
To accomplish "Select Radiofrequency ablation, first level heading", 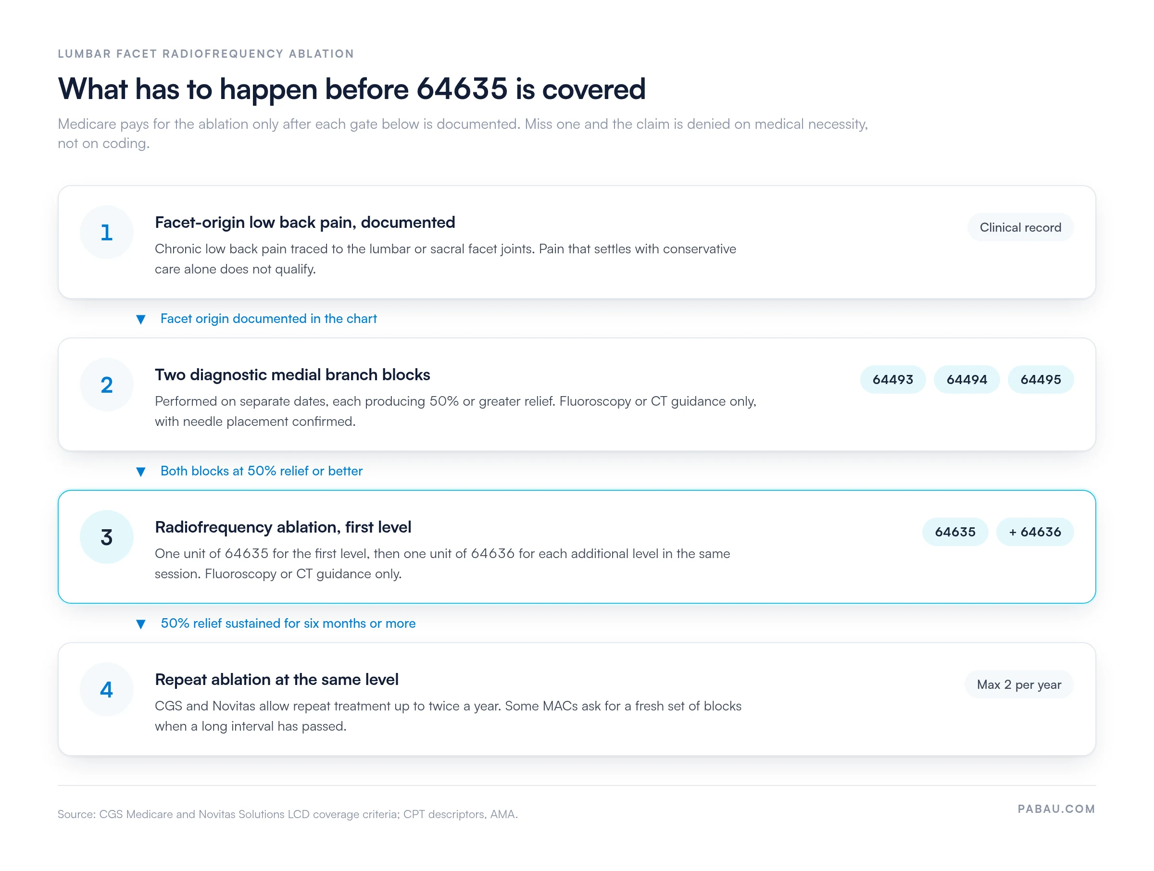I will pos(283,527).
